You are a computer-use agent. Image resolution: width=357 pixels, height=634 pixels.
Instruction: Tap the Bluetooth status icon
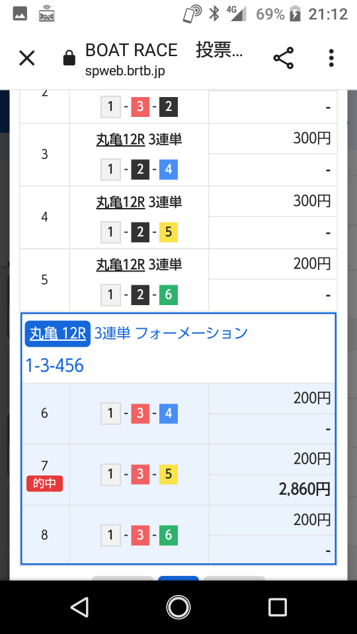214,14
